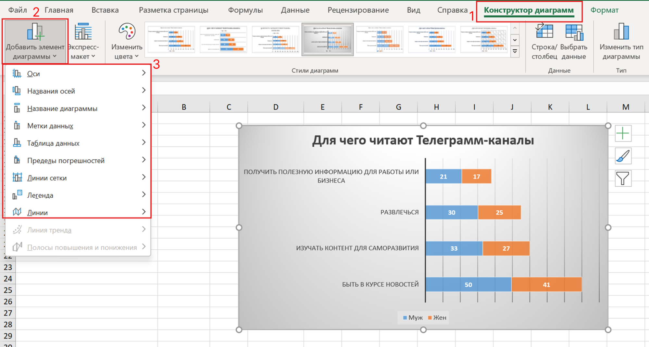The width and height of the screenshot is (649, 347).
Task: Click Change chart type (Изменить тип диаграммы)
Action: point(621,41)
